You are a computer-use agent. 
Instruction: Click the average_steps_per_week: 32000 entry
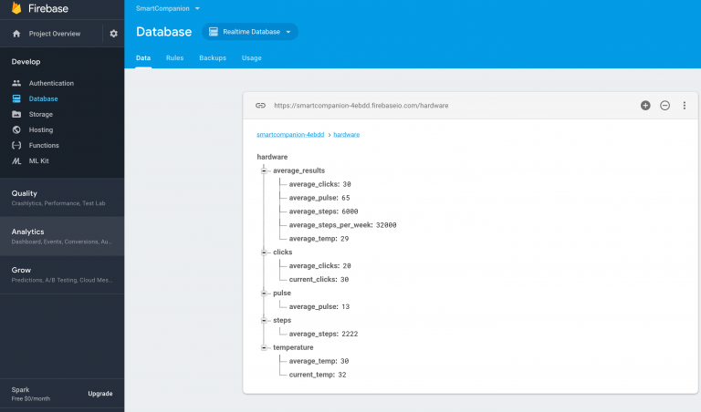point(342,225)
